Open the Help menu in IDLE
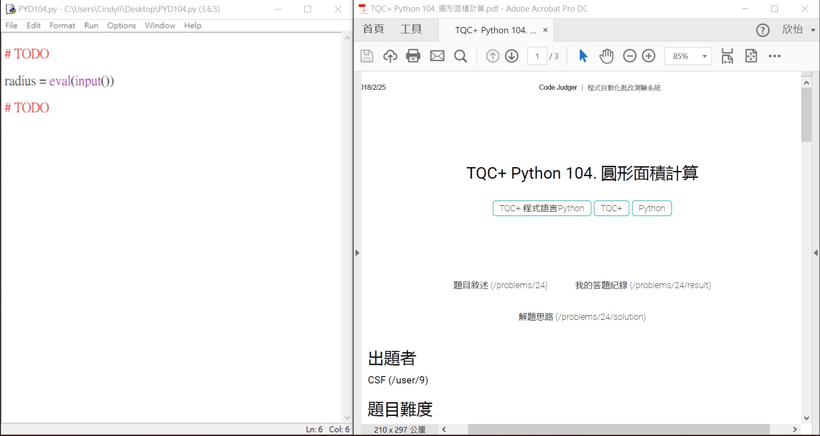 point(193,25)
